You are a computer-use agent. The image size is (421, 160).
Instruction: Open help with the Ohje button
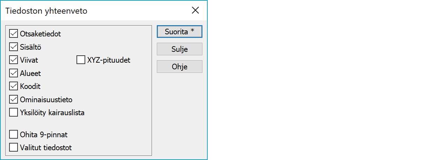[179, 67]
